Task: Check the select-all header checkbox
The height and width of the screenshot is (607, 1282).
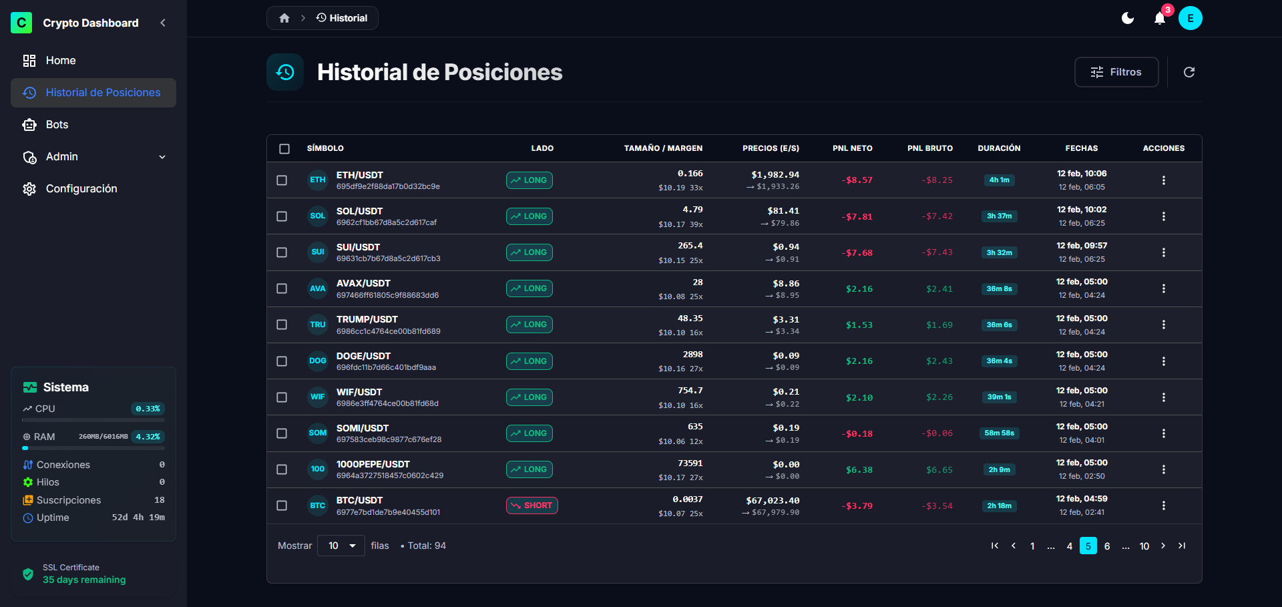Action: click(x=284, y=148)
